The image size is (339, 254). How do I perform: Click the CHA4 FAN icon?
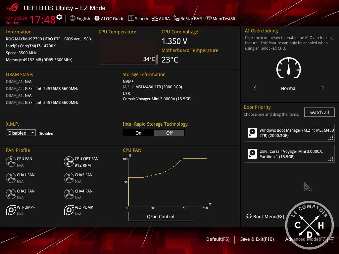[69, 194]
